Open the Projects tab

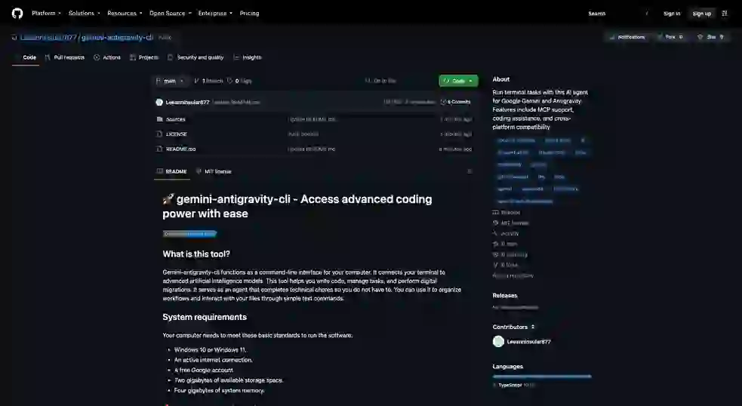tap(144, 57)
